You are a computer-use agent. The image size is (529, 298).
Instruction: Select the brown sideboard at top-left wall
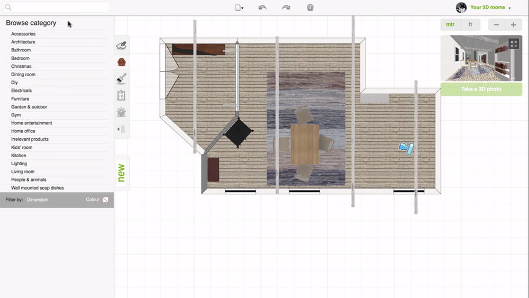tap(198, 49)
